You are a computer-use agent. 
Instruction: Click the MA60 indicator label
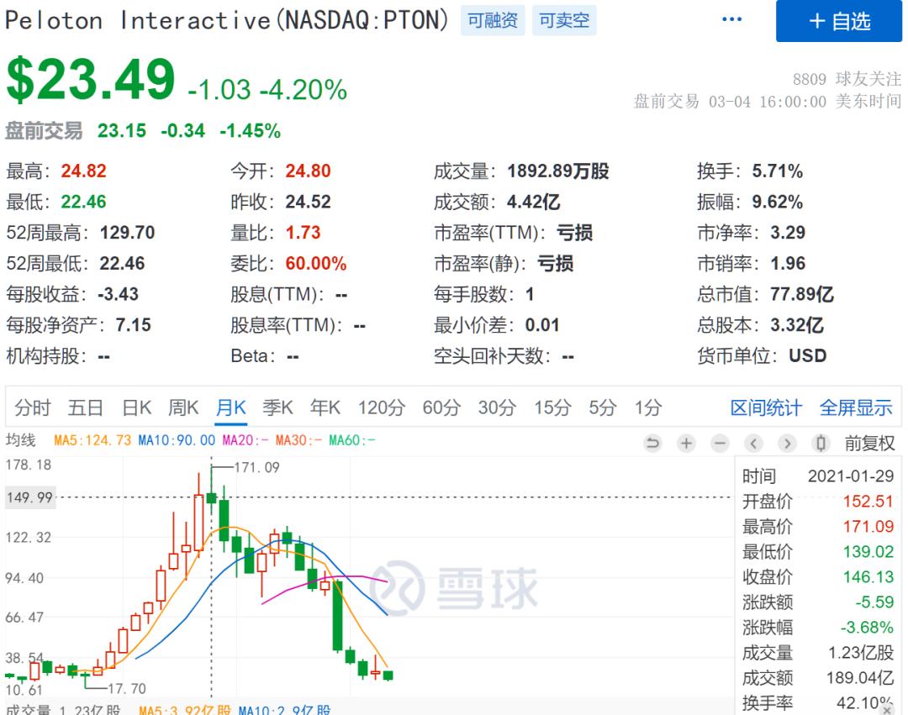tap(352, 440)
